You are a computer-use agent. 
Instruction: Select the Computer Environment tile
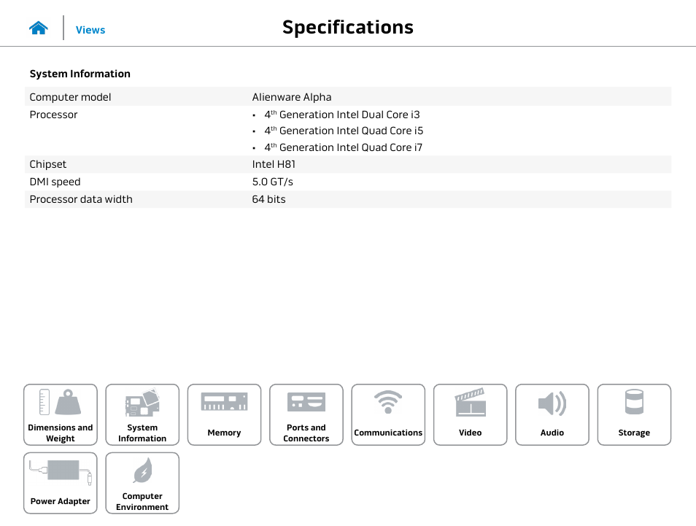142,483
